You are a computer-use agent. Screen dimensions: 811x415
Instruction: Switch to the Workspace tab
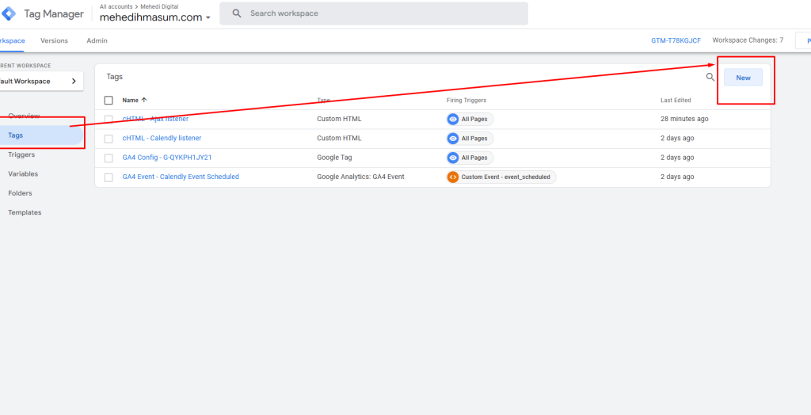click(x=11, y=40)
